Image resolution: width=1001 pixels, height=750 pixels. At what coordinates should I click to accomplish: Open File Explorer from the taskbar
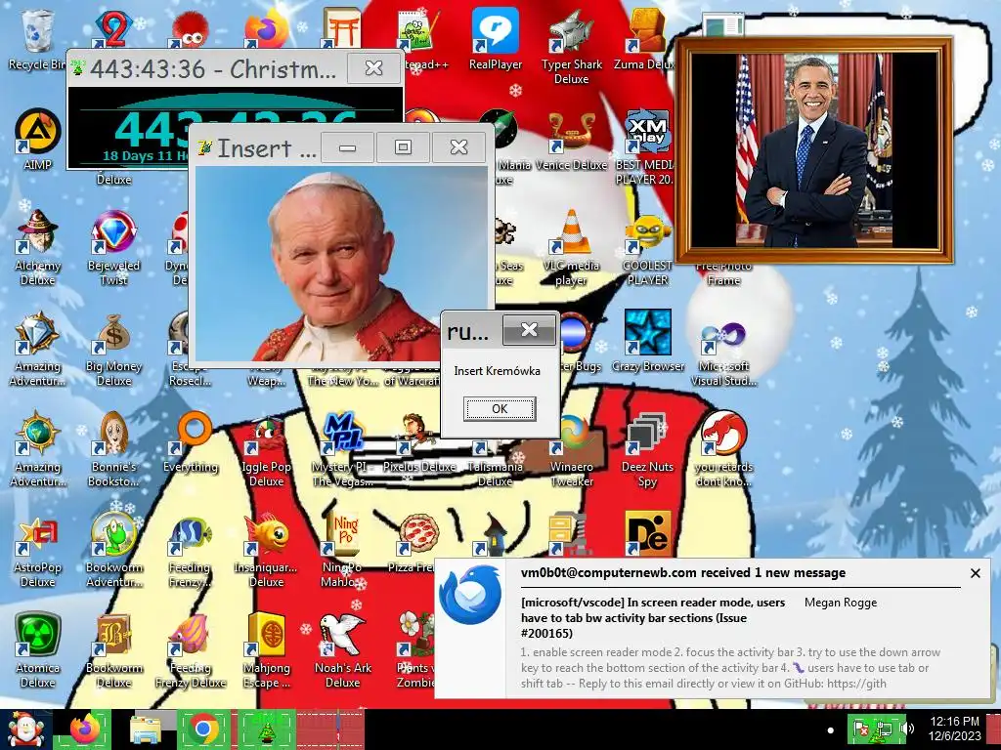(x=147, y=729)
